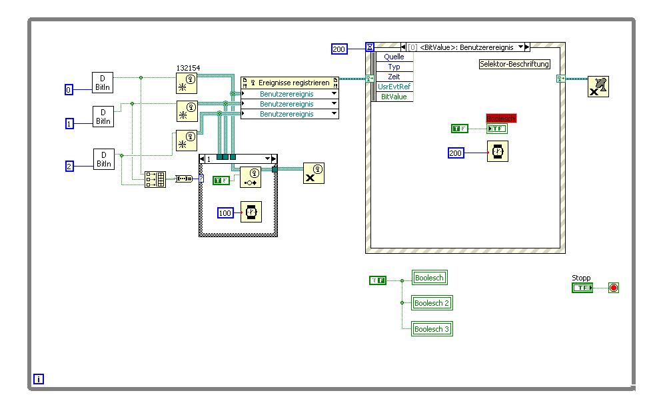The width and height of the screenshot is (651, 417).
Task: Toggle the False constant wired to Boolesch indicators
Action: click(x=378, y=280)
